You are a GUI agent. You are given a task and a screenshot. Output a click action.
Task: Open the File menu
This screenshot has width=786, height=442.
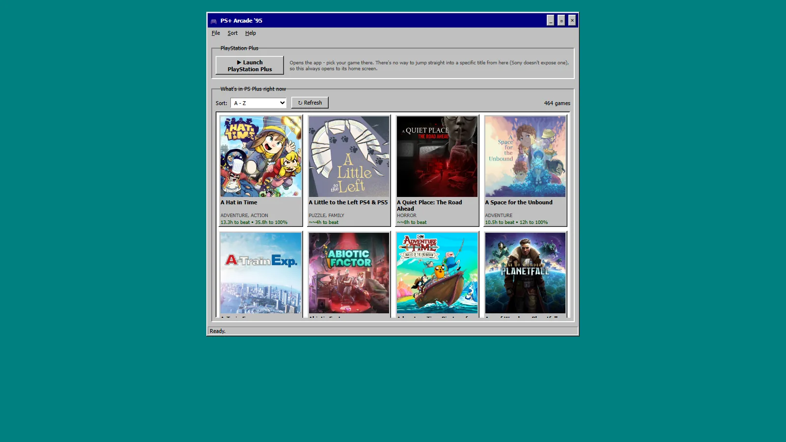[216, 33]
